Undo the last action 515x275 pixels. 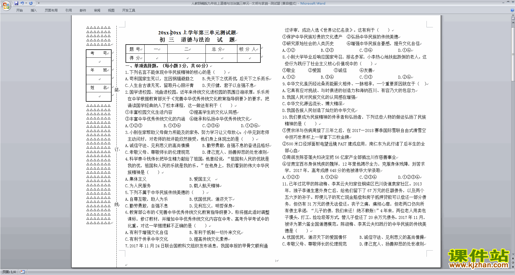coord(22,3)
